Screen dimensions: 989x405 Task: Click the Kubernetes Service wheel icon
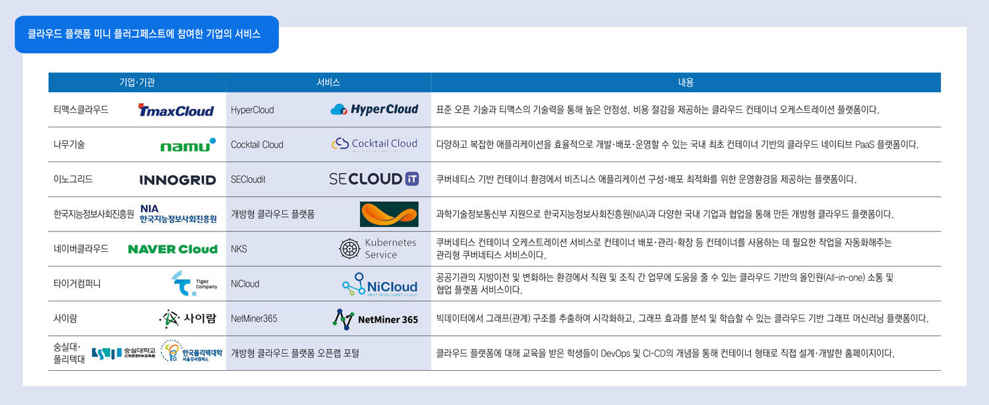[349, 249]
